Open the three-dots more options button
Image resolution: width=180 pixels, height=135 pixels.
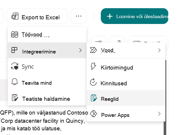[x=79, y=16]
